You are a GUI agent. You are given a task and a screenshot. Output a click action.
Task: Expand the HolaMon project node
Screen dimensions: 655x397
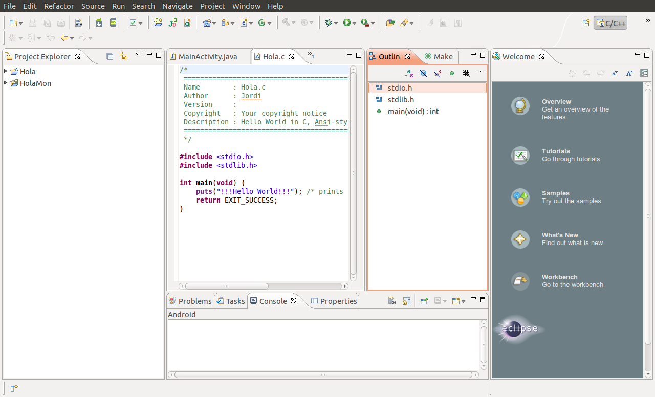pyautogui.click(x=6, y=83)
